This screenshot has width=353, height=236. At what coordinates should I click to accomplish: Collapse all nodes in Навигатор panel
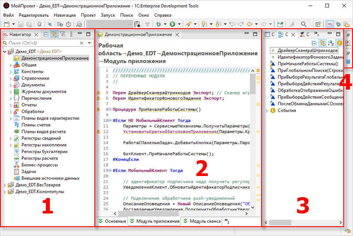tap(46, 34)
